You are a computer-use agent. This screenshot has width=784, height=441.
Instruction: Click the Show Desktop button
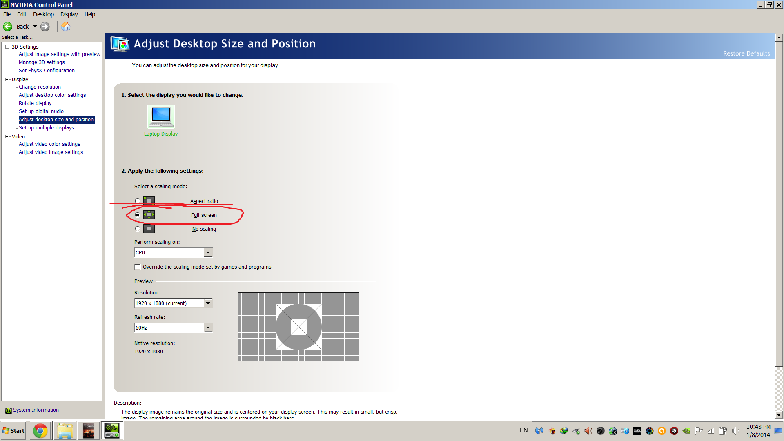point(778,431)
